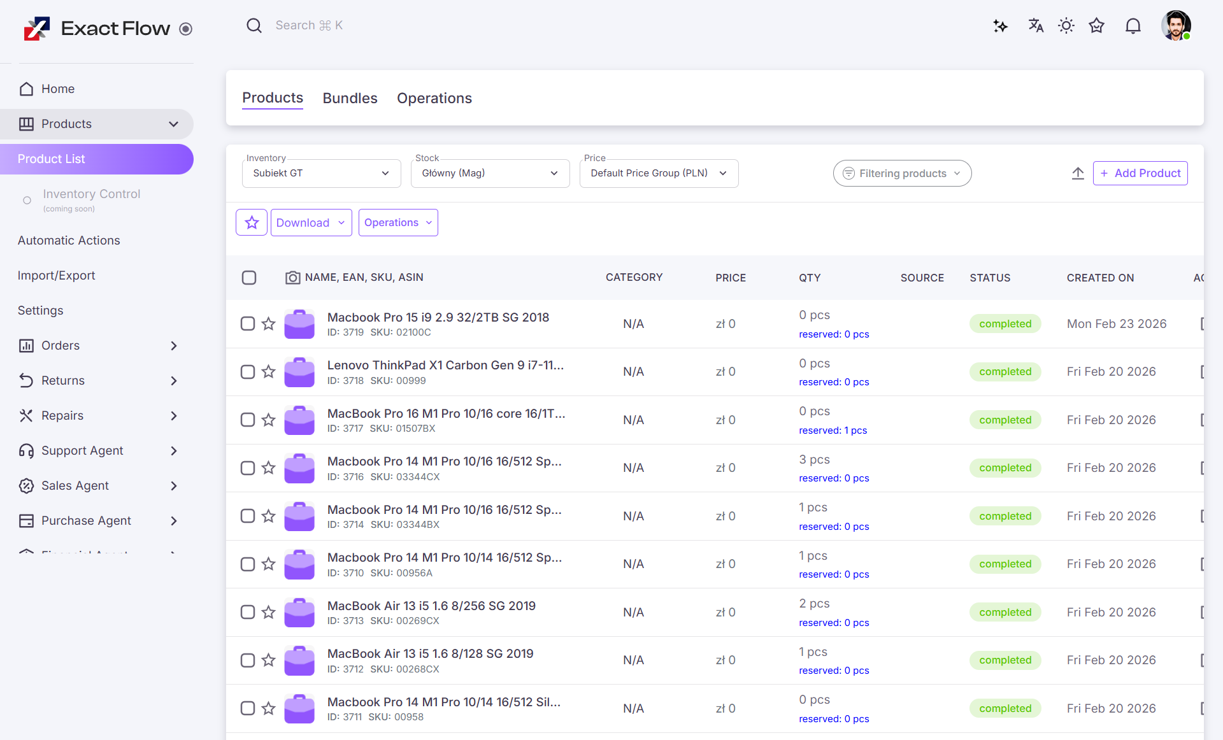Open the language translation icon
The height and width of the screenshot is (740, 1223).
coord(1036,26)
